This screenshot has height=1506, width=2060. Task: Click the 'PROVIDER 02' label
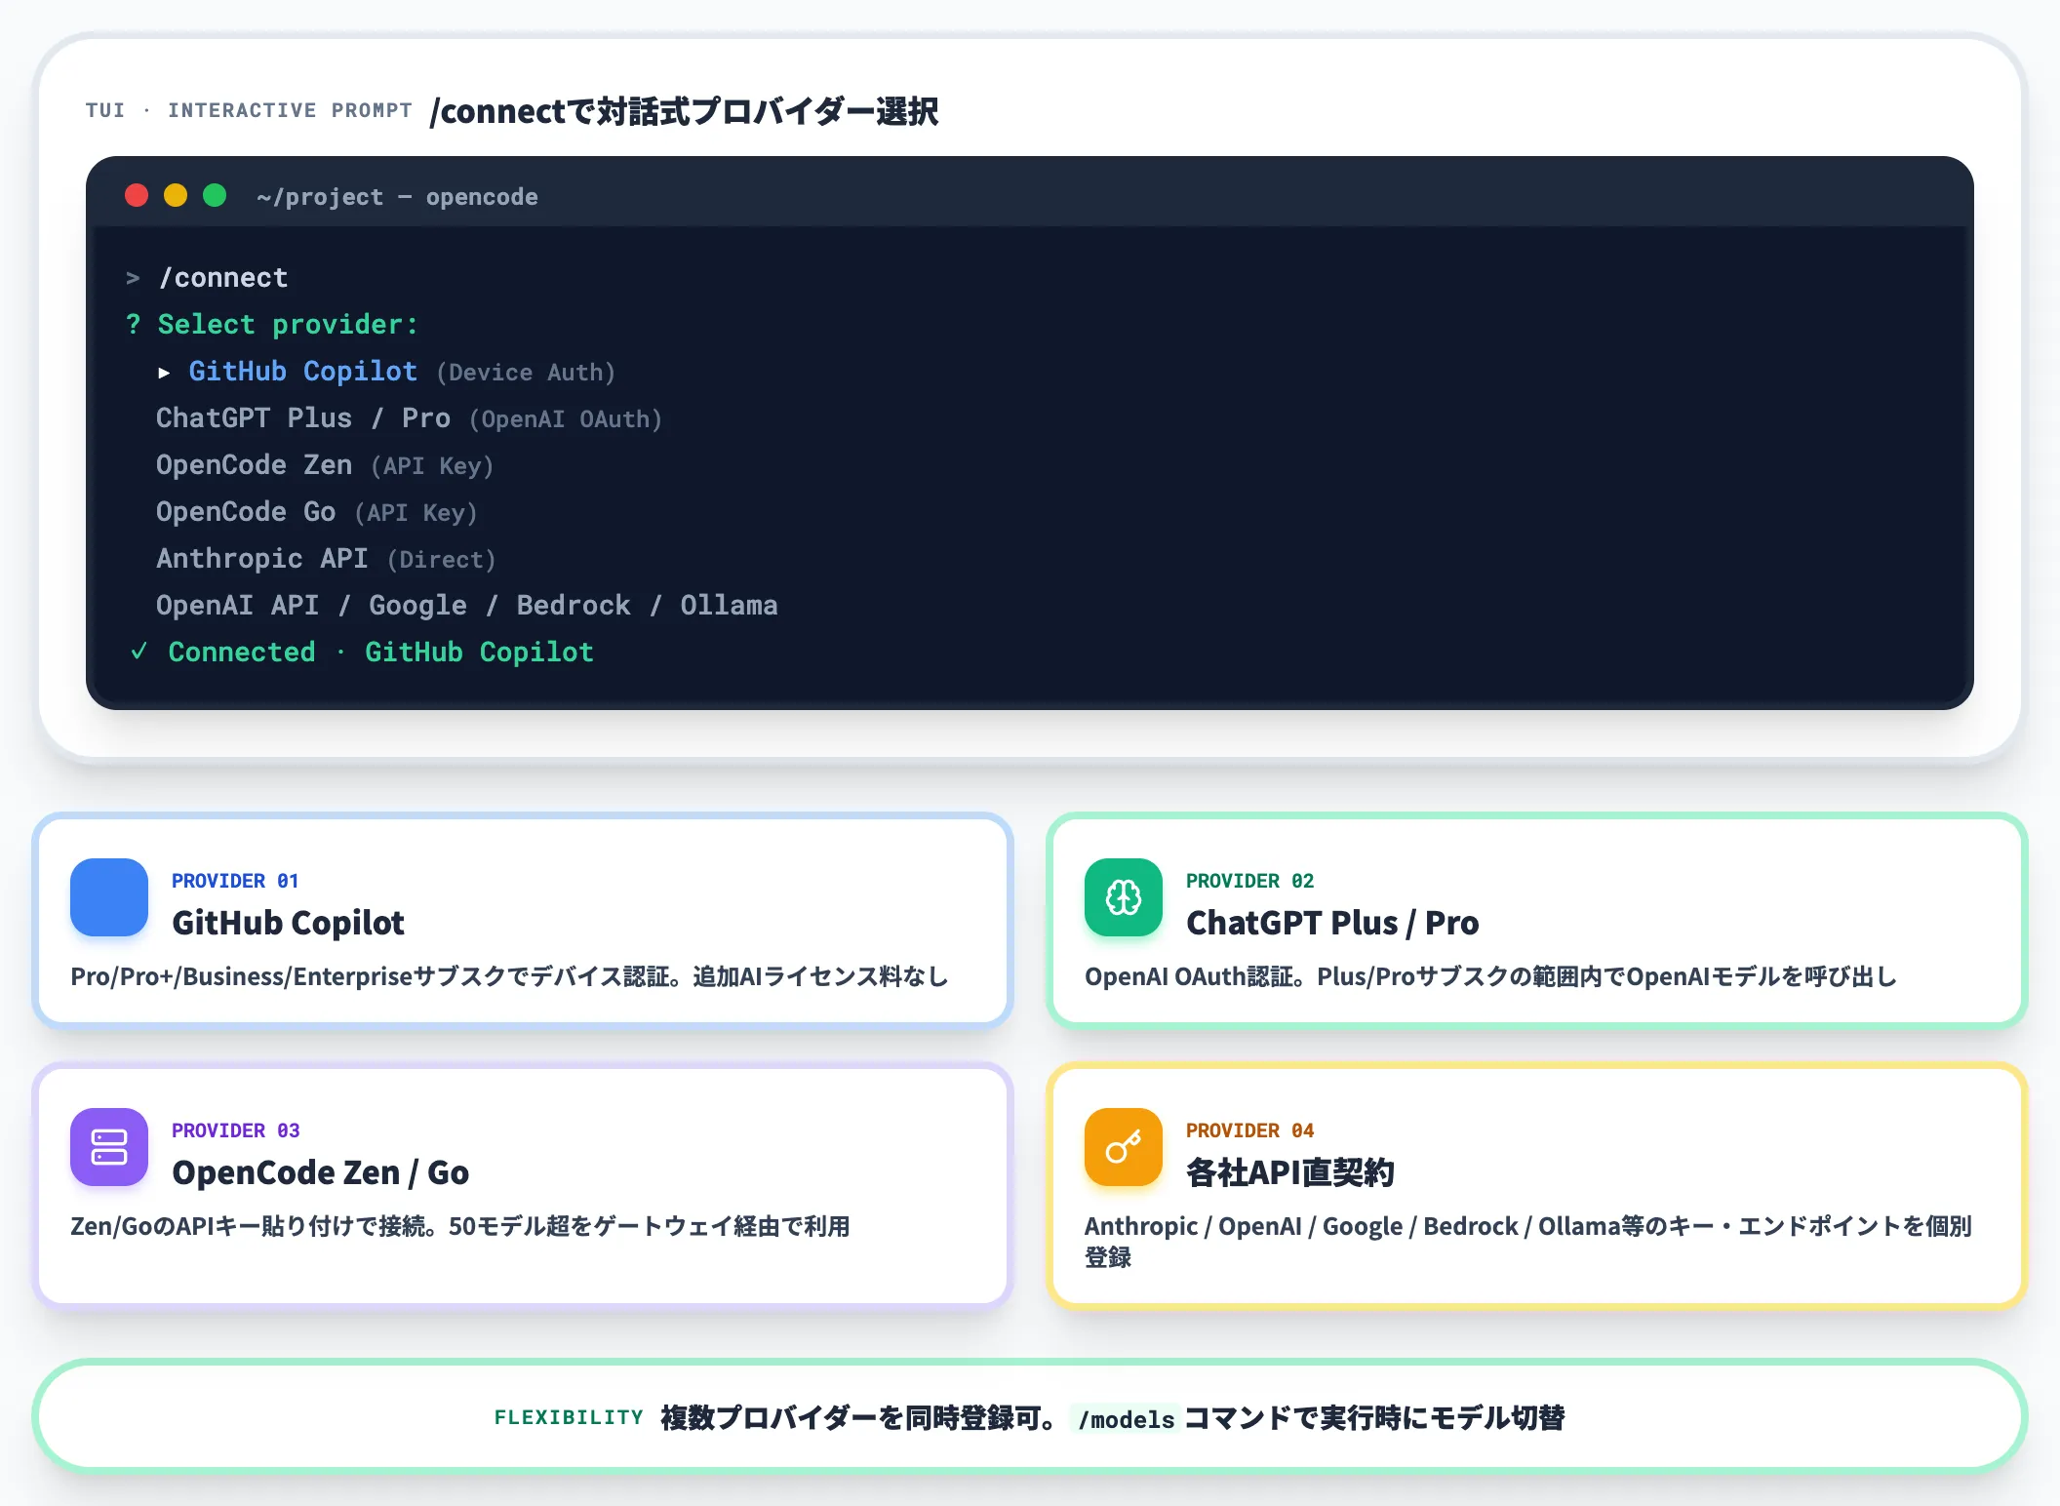click(x=1249, y=881)
